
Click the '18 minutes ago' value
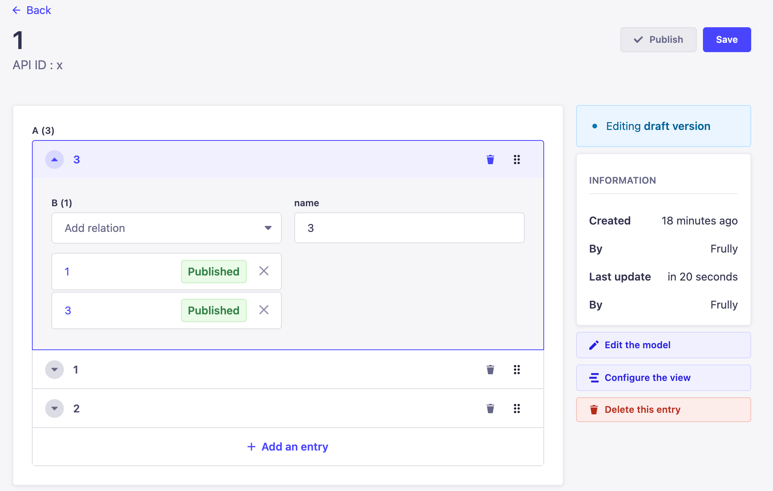point(699,221)
